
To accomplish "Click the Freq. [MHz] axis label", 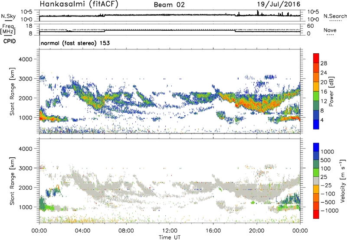I will [x=8, y=29].
